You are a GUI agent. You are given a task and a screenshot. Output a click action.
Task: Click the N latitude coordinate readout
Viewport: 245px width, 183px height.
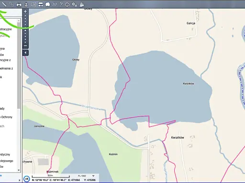point(40,180)
